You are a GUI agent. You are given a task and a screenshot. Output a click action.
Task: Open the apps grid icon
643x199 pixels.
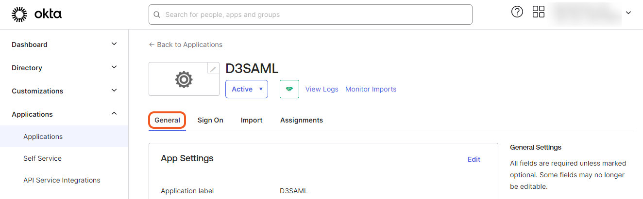tap(539, 13)
